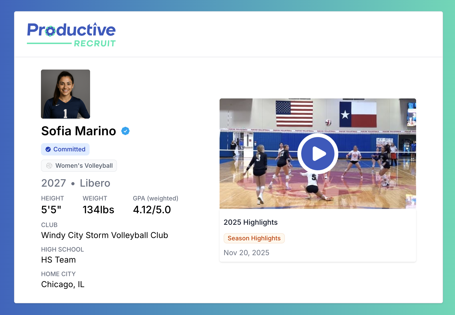Viewport: 455px width, 315px height.
Task: Click the Nov 20, 2025 video date
Action: 246,253
